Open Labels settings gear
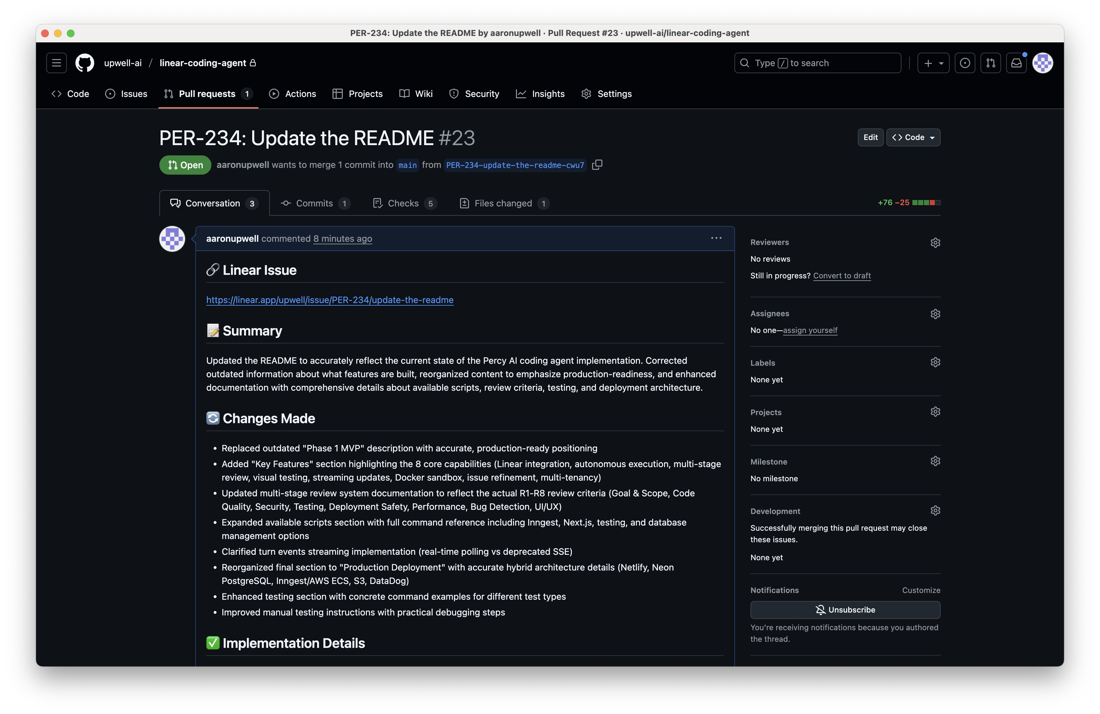The image size is (1100, 714). 935,362
